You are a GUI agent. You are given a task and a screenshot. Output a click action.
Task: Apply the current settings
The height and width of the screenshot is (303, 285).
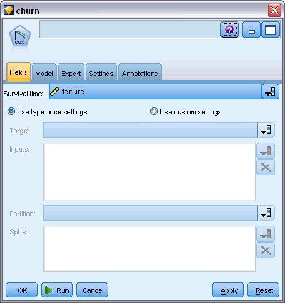[228, 290]
